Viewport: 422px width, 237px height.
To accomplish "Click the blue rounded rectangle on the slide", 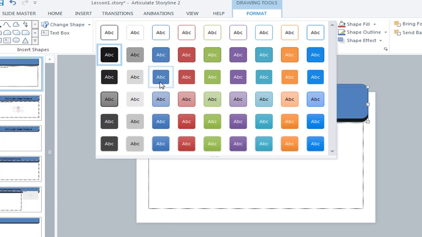I will pyautogui.click(x=352, y=103).
